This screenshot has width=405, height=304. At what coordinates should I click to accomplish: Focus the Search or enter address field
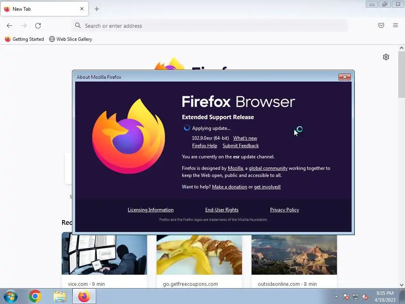pos(210,26)
